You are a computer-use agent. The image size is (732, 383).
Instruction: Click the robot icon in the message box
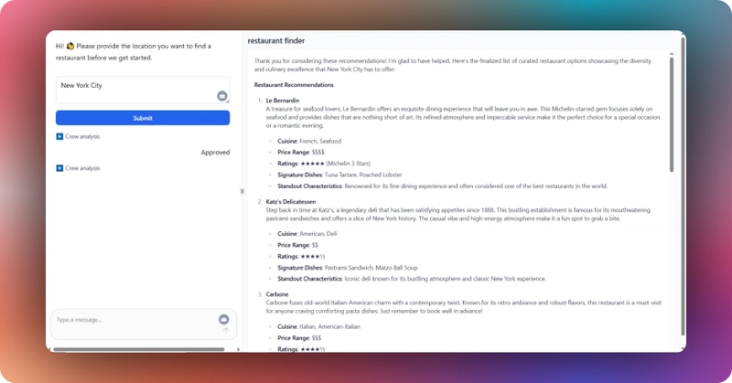click(x=223, y=319)
